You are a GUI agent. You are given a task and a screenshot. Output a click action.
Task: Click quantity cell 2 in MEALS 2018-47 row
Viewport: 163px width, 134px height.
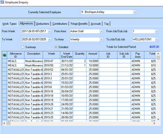coord(80,61)
